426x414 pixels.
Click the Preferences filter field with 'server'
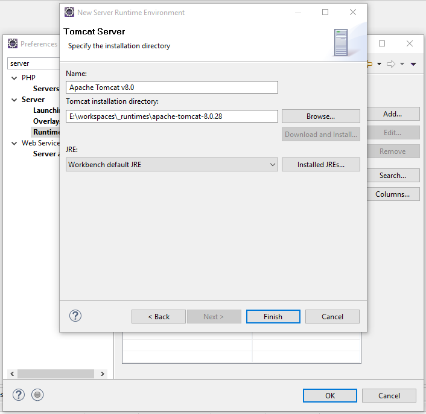[33, 63]
